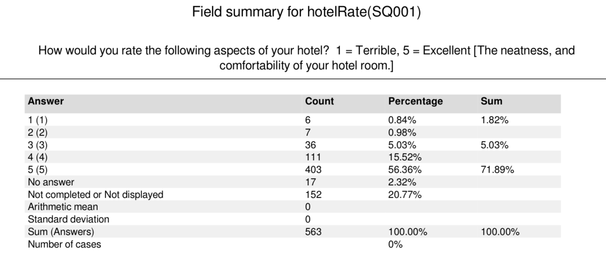Click the 20.77% percentage value
Image resolution: width=606 pixels, height=257 pixels.
coord(405,194)
